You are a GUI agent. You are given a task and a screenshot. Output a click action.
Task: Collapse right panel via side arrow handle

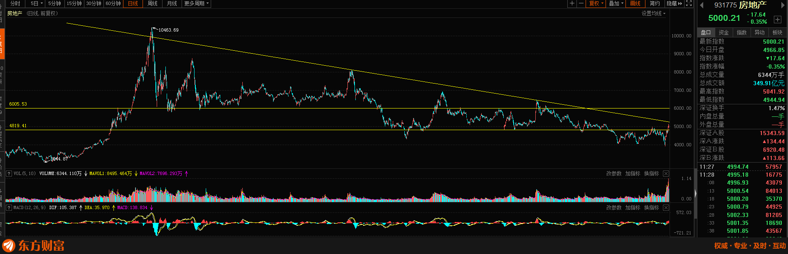[x=695, y=193]
